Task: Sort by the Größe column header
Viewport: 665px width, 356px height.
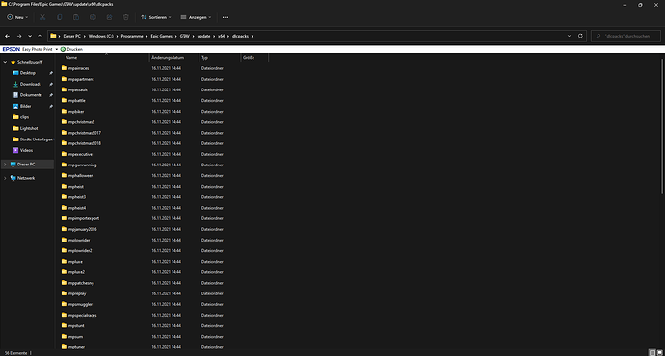Action: (249, 57)
